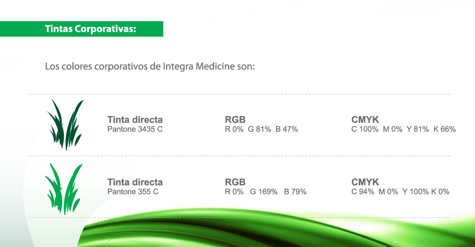This screenshot has height=247, width=475.
Task: Click the B 79% value
Action: pyautogui.click(x=295, y=192)
